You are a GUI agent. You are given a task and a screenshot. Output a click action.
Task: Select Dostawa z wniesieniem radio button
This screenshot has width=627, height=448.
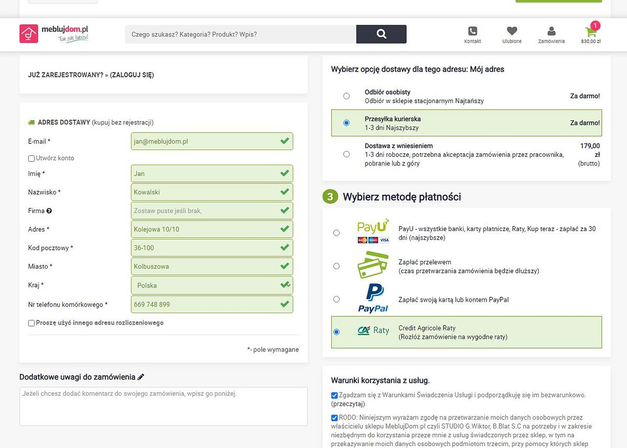click(x=346, y=154)
